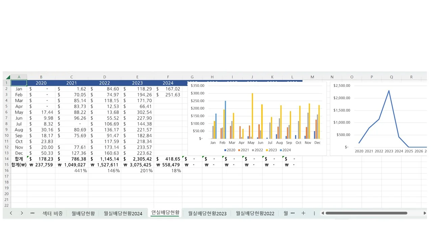Viewport: 432px width, 243px height.
Task: Open hidden sheets ellipsis left of 섹터 비중
Action: (32, 213)
